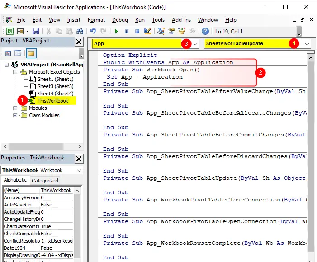Toggle Design Mode icon
The image size is (317, 262).
(x=148, y=31)
